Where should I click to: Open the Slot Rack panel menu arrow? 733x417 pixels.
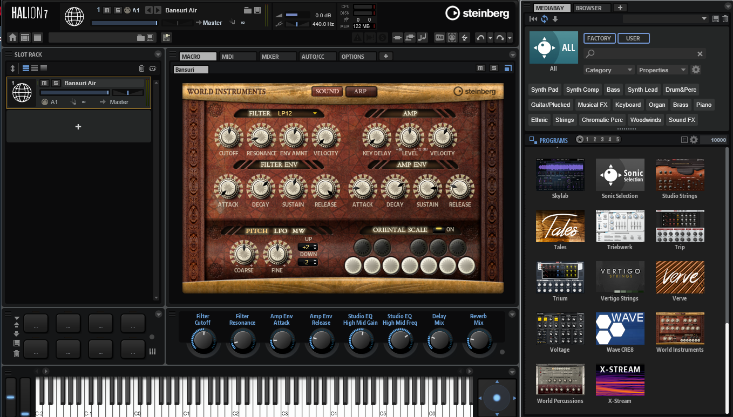(x=158, y=54)
